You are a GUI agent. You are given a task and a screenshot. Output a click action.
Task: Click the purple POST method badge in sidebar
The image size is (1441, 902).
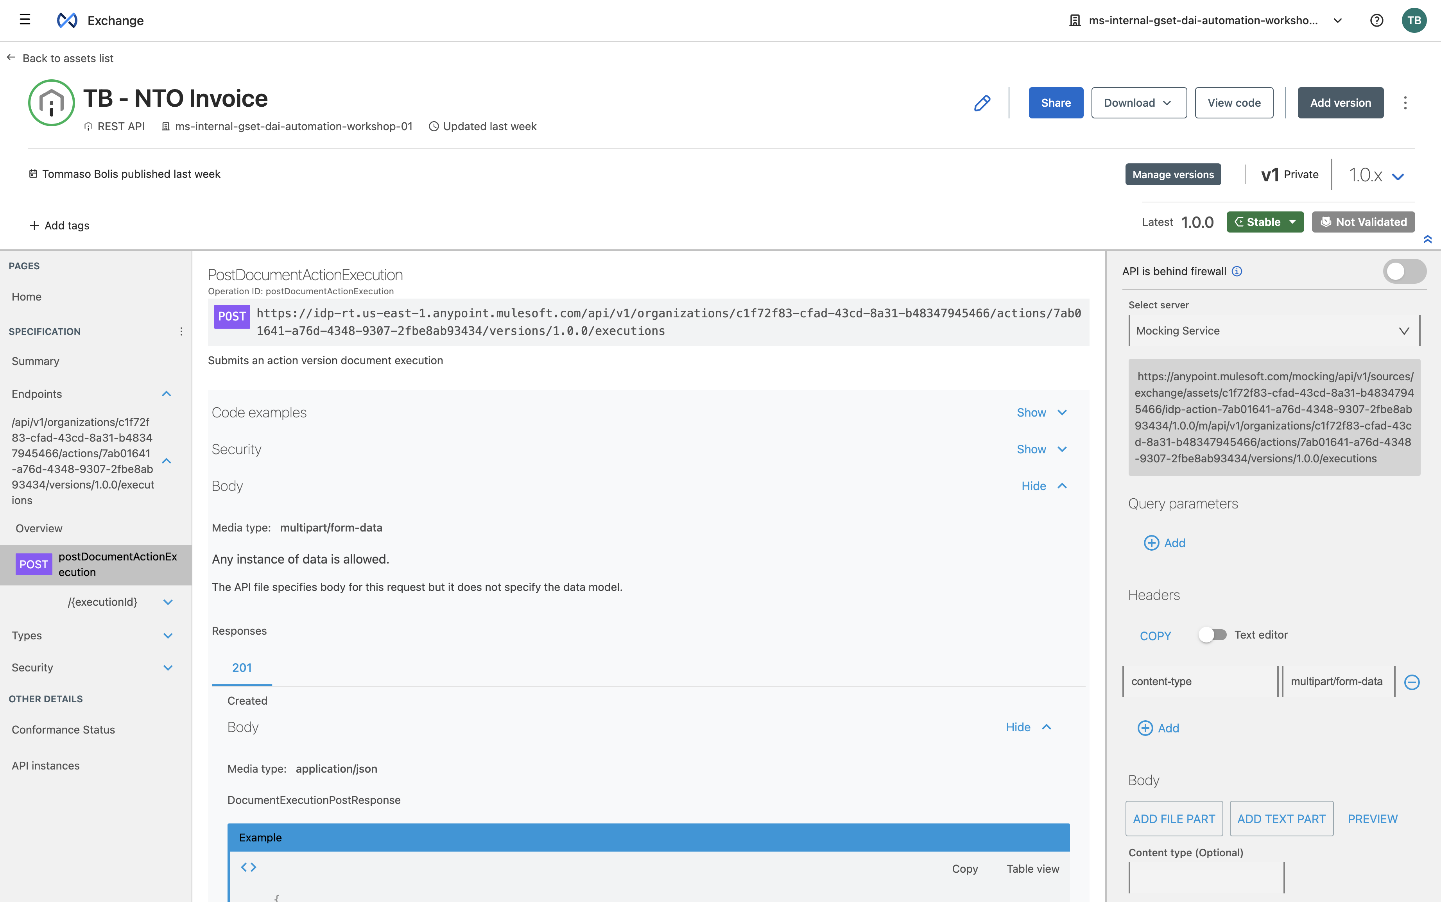click(x=33, y=564)
